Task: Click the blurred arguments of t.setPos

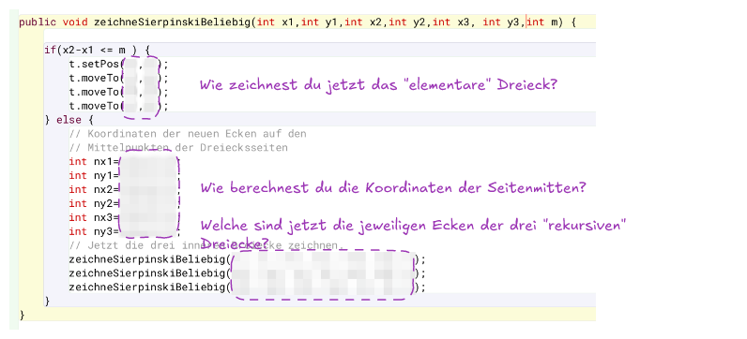Action: (x=142, y=64)
